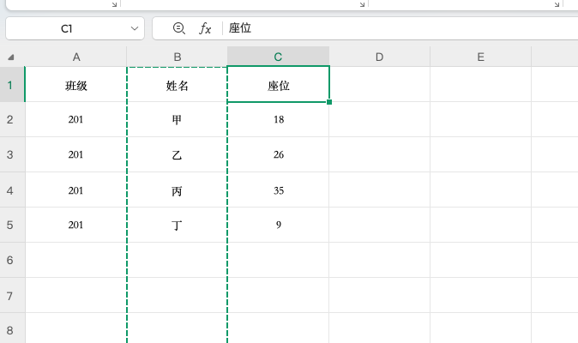Open the insert function fx dialog
The width and height of the screenshot is (578, 343).
point(205,28)
